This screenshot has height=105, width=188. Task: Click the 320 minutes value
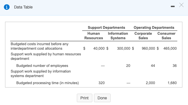(102, 83)
